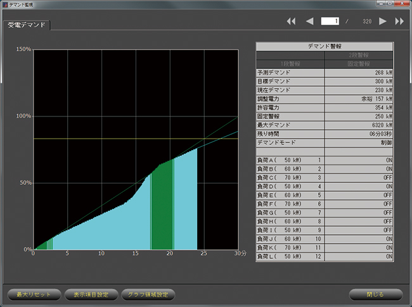The height and width of the screenshot is (307, 412).
Task: Minimize the デマンド監視 window
Action: 381,3
